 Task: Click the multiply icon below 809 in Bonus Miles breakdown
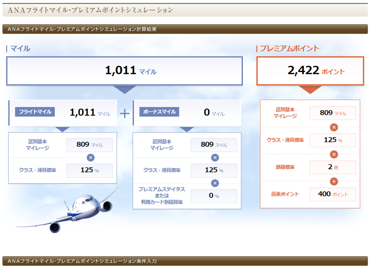click(215, 158)
